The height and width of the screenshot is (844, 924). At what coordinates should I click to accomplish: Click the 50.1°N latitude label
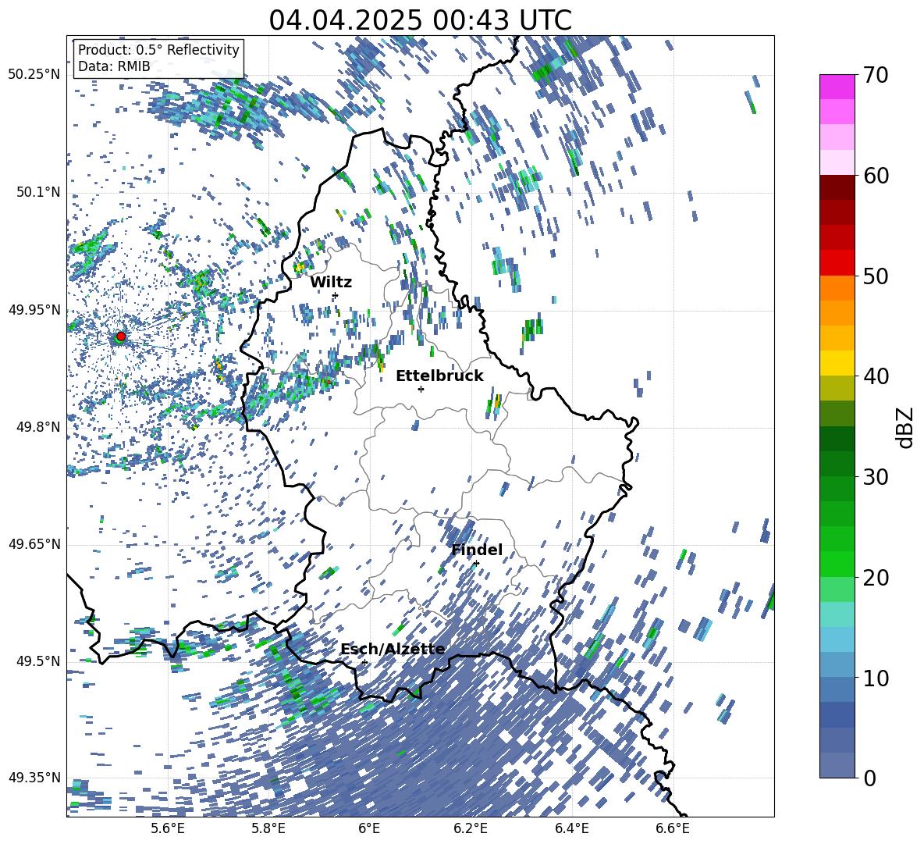pos(37,192)
